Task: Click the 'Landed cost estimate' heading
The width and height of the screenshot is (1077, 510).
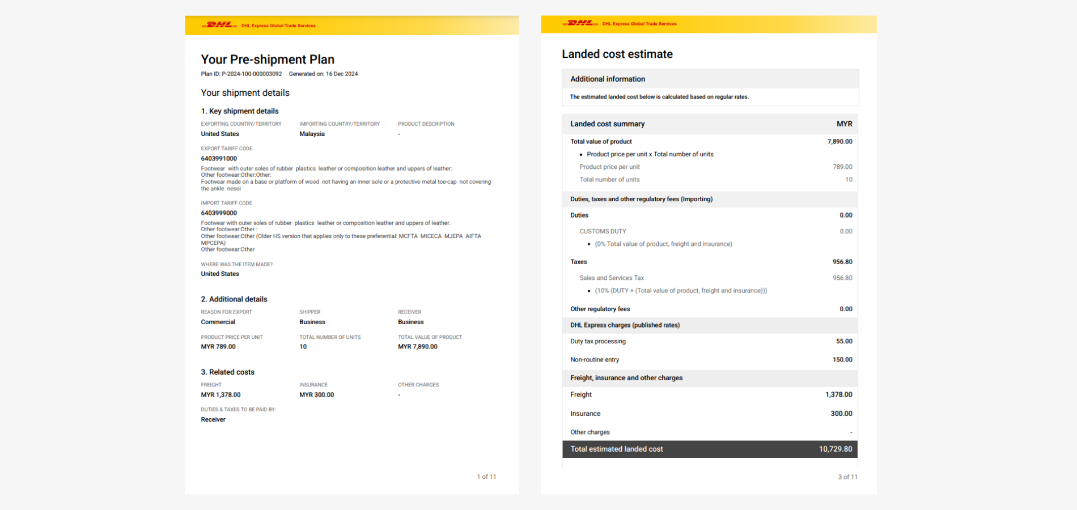Action: (617, 54)
